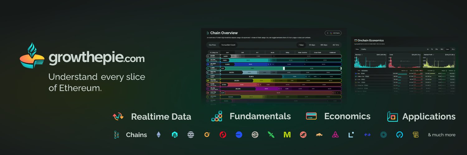The width and height of the screenshot is (467, 155).
Task: Select the Ethereum diamond chain icon
Action: 159,135
